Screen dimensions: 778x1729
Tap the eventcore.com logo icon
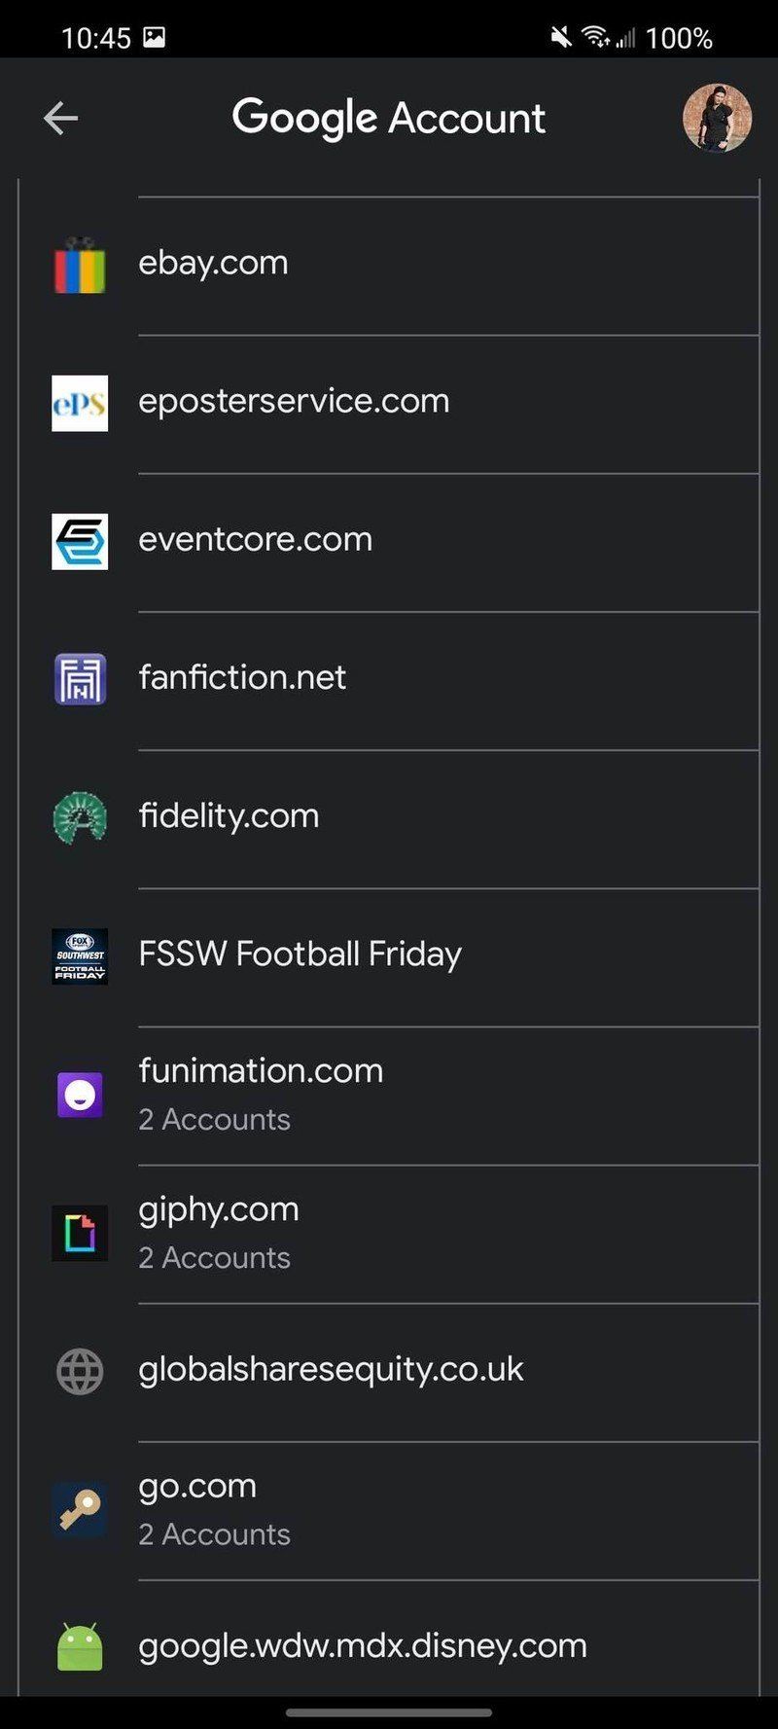pyautogui.click(x=80, y=541)
